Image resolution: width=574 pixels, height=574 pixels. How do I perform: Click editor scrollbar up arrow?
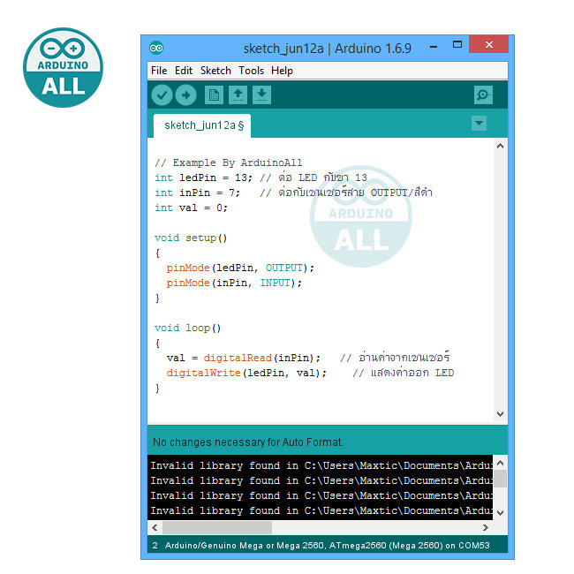pos(501,146)
